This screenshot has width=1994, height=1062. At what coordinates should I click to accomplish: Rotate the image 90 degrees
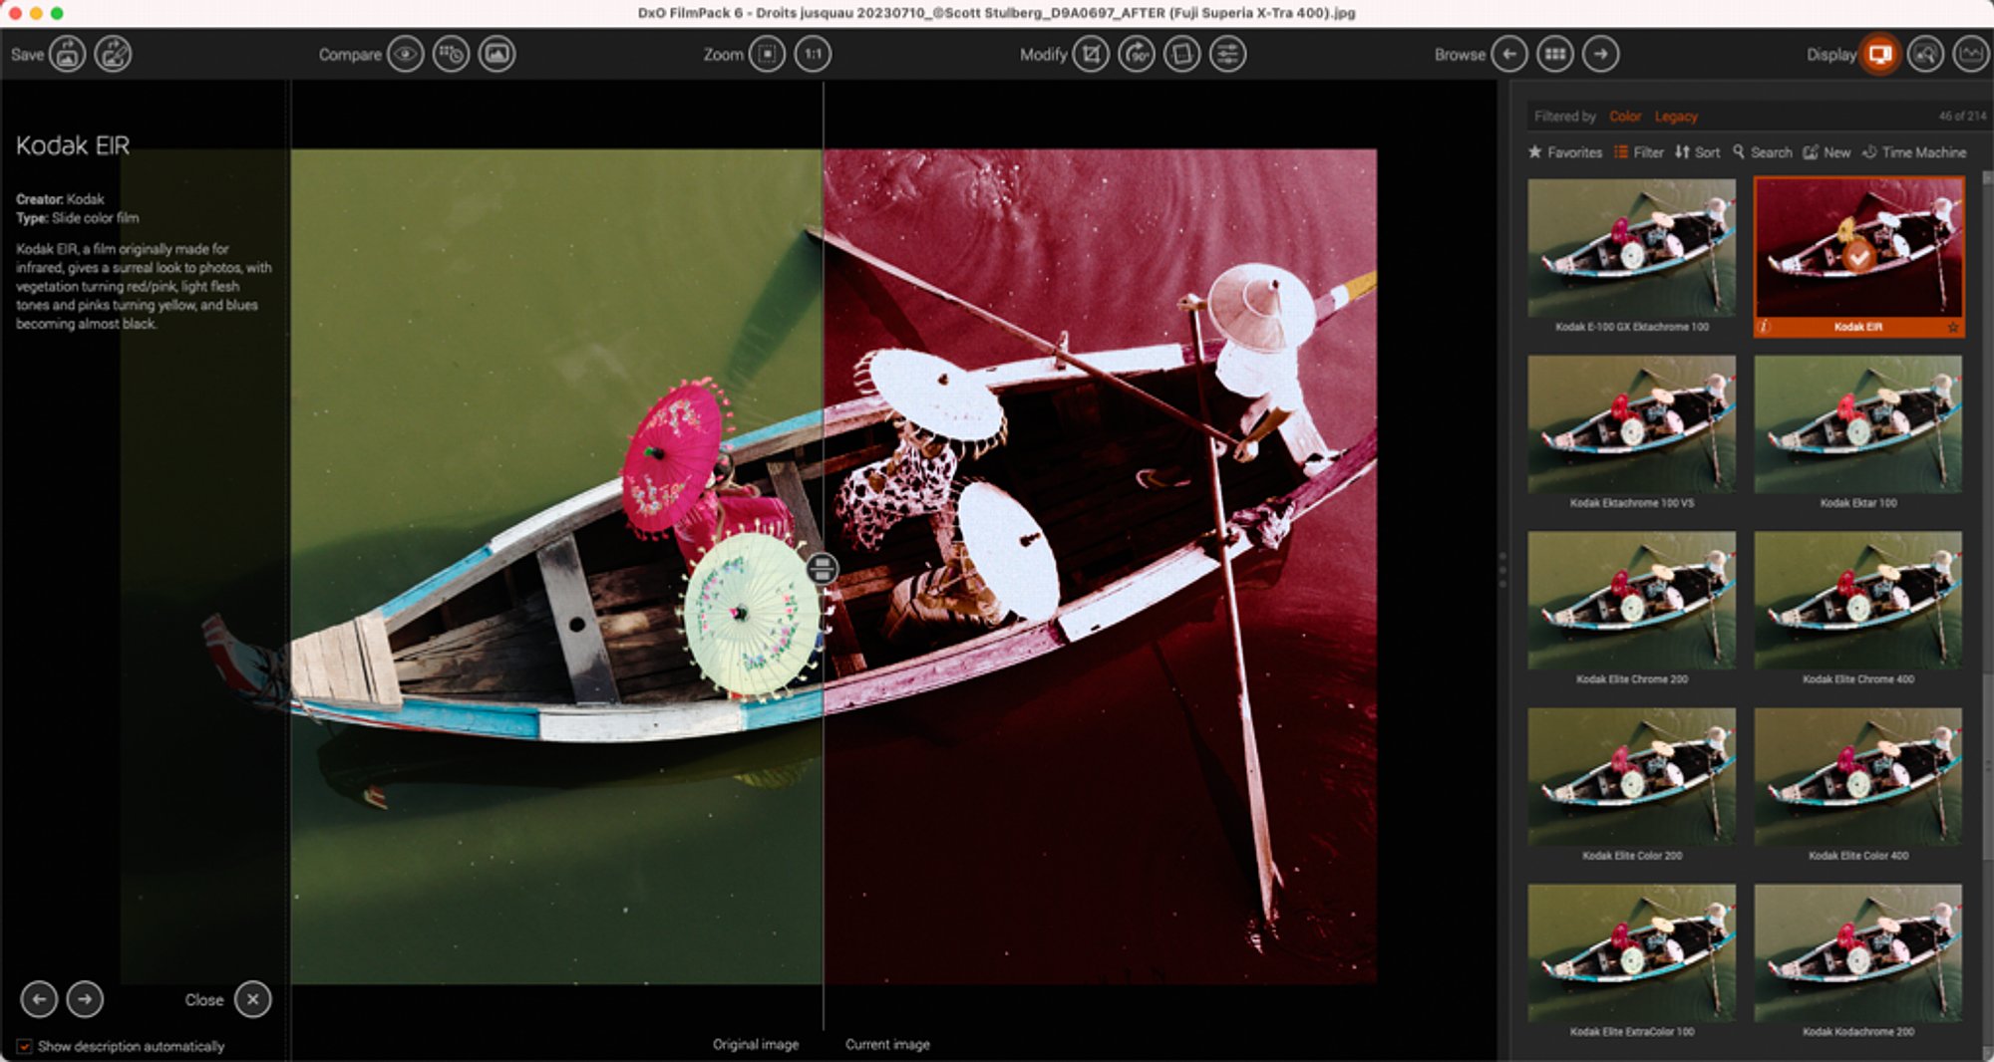[x=1137, y=54]
